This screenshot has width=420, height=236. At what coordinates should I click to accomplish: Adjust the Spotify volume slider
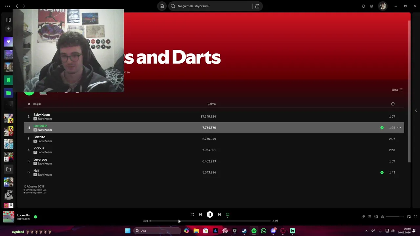395,217
